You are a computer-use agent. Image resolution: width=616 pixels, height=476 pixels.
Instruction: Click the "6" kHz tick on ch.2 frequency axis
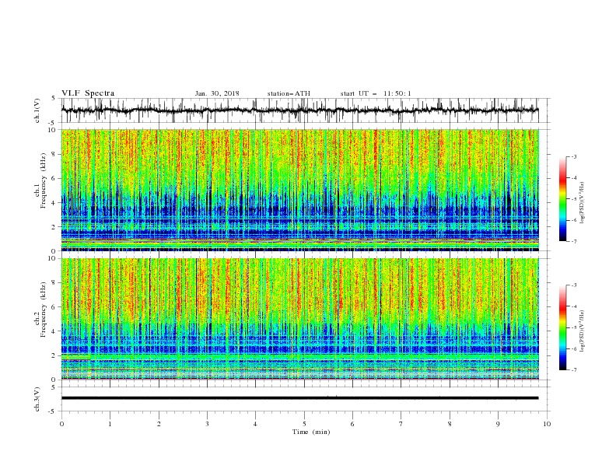(x=54, y=307)
